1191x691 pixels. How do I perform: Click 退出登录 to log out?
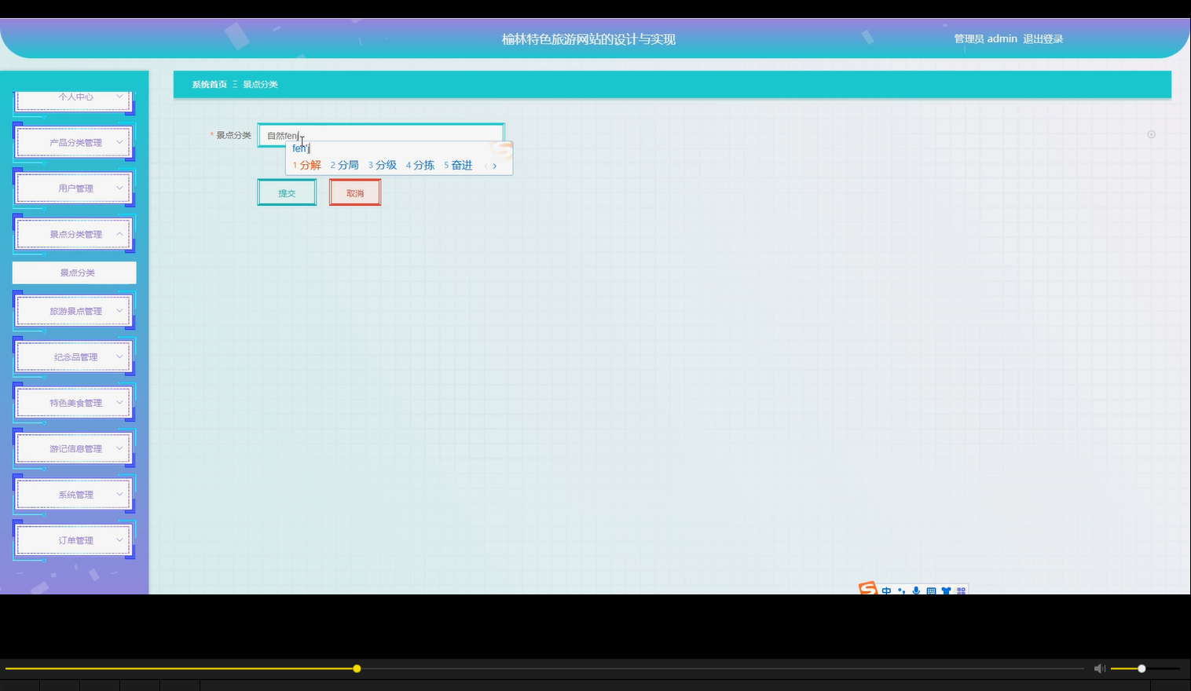(1043, 38)
